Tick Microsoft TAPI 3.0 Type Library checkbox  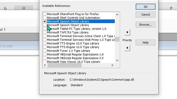[x=45, y=32]
